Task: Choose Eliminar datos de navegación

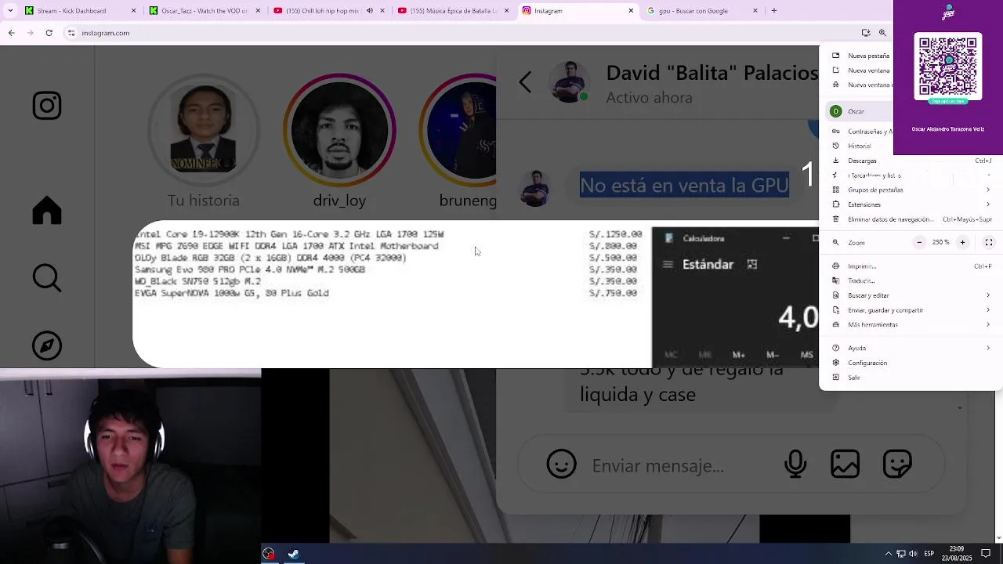Action: click(911, 220)
